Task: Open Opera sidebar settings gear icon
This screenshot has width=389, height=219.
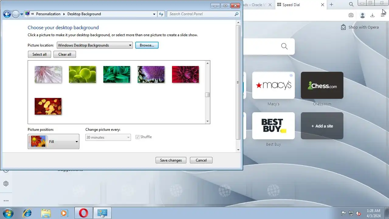Action: point(6,184)
